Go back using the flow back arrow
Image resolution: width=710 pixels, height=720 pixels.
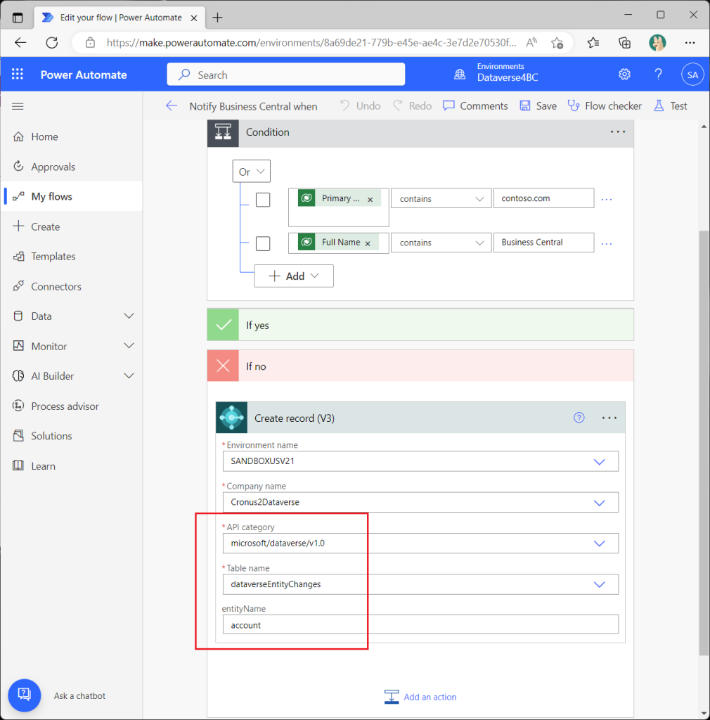pos(172,106)
